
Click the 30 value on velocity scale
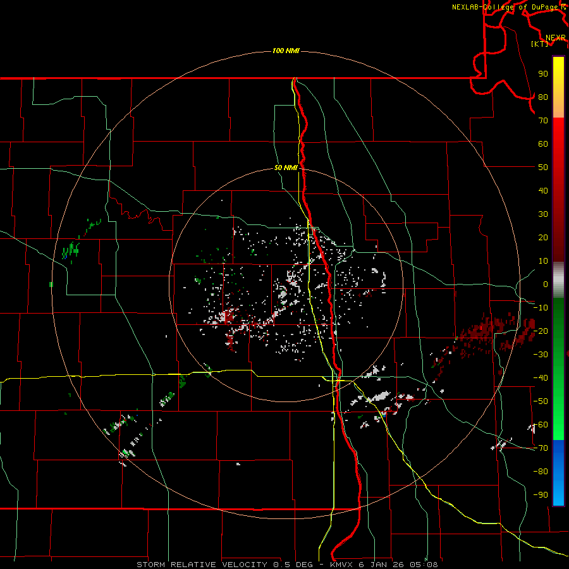[543, 214]
